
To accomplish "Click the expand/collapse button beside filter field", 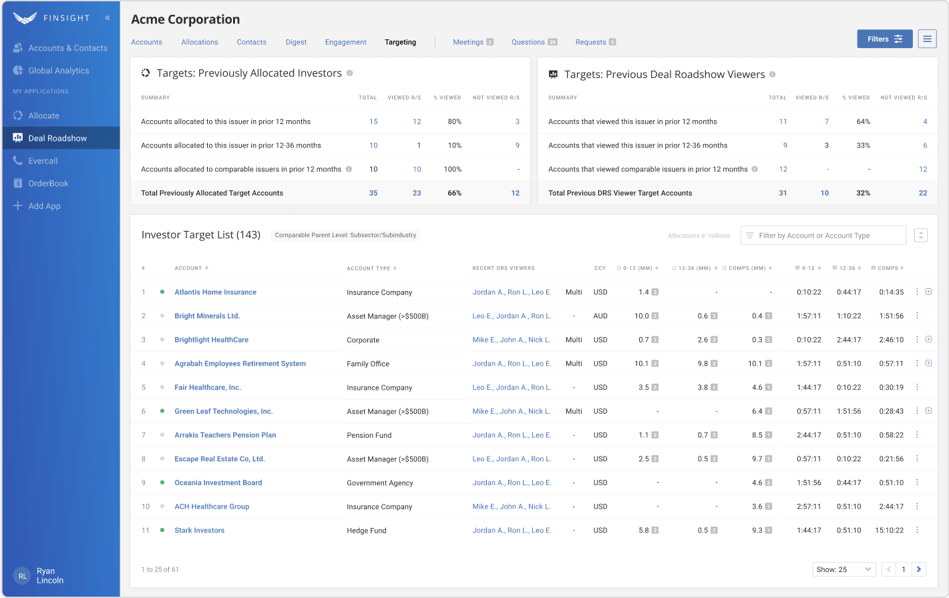I will (x=921, y=235).
